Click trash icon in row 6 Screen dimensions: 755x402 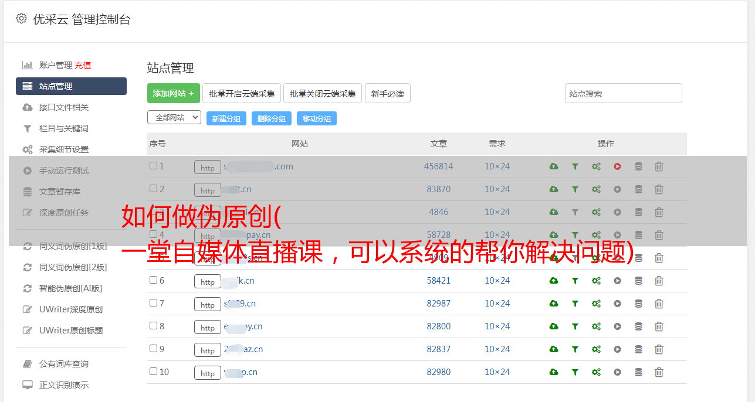click(659, 281)
